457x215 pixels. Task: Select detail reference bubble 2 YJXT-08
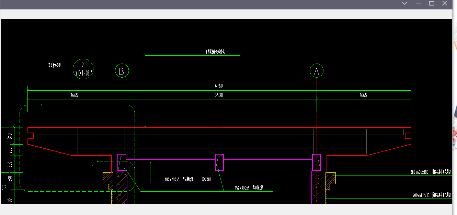(83, 69)
